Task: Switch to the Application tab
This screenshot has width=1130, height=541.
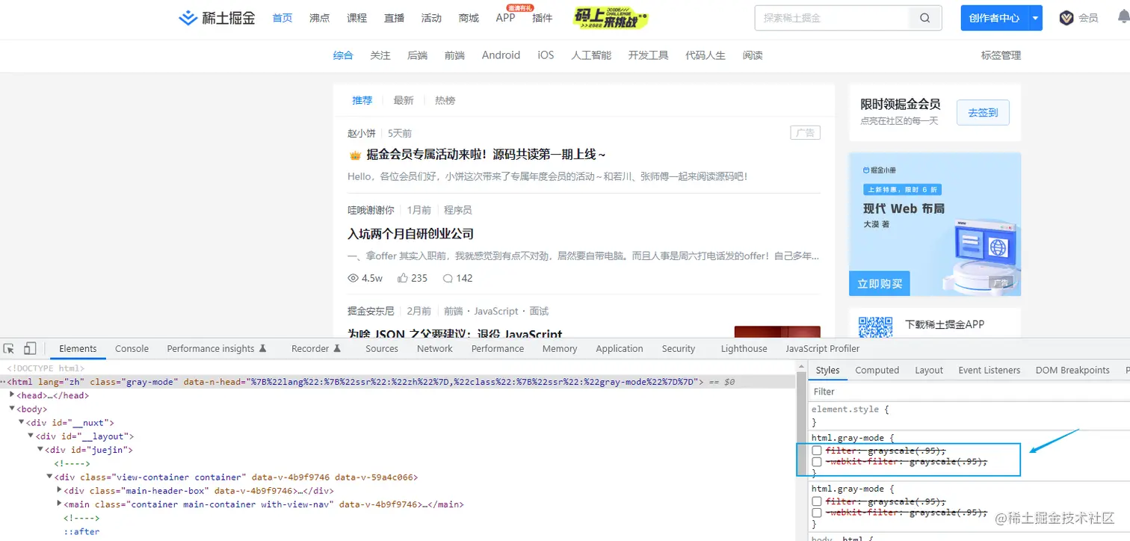Action: coord(620,349)
